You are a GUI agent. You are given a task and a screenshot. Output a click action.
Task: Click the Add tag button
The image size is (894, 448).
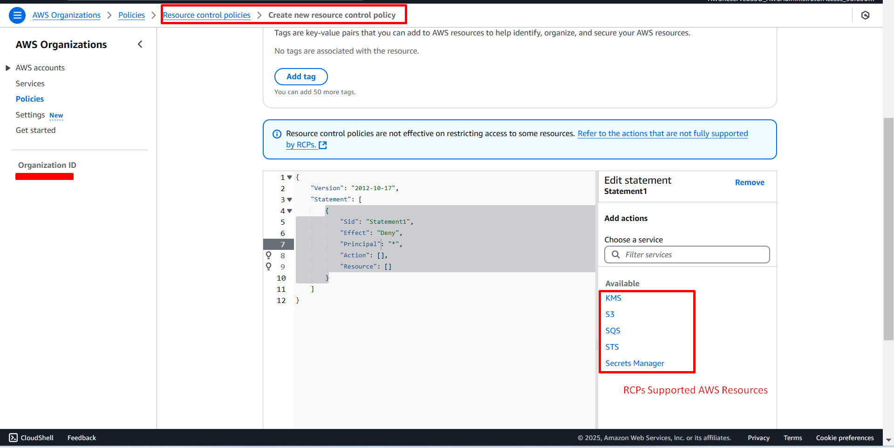pyautogui.click(x=301, y=76)
